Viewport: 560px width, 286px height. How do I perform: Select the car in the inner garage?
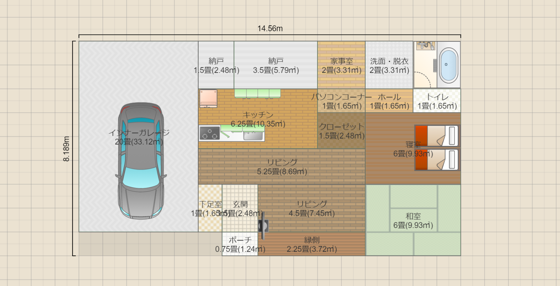[141, 161]
